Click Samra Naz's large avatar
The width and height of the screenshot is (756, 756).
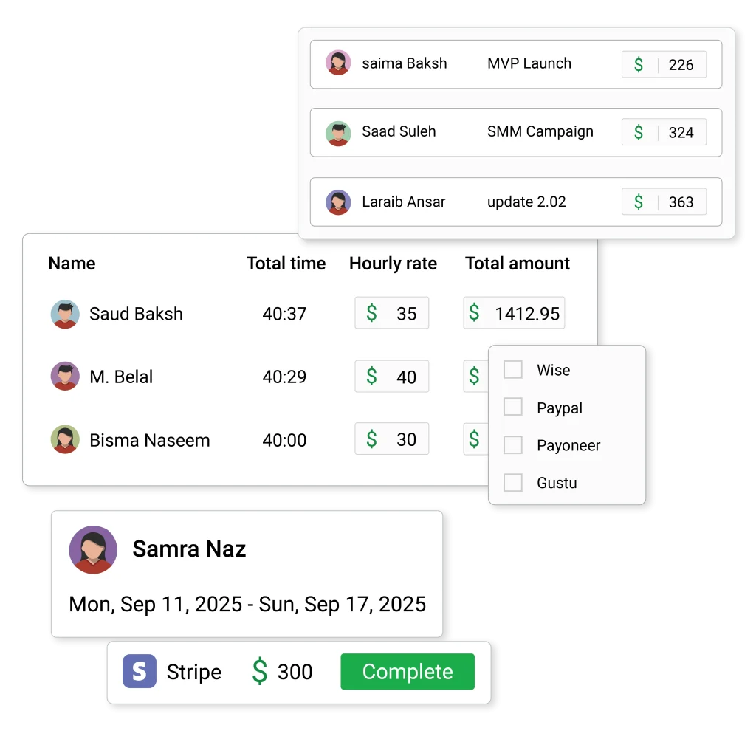tap(93, 550)
